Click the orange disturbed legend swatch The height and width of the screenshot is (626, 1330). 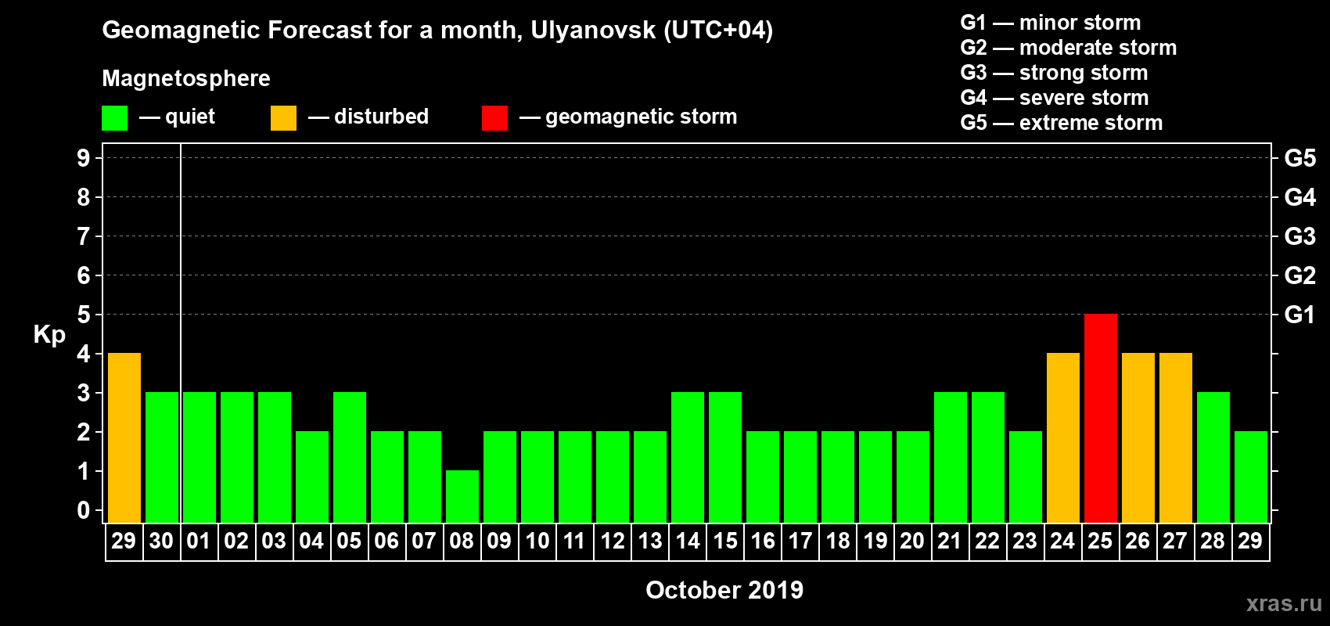click(283, 118)
